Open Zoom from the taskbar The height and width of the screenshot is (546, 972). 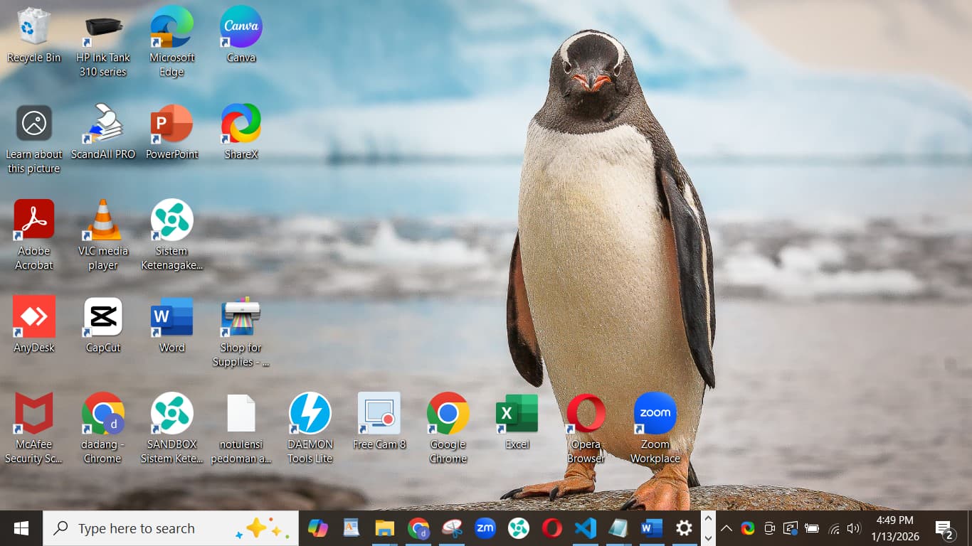tap(485, 528)
